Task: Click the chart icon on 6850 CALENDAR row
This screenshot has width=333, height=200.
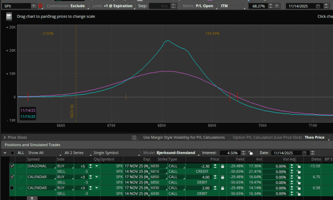Action: pos(21,177)
